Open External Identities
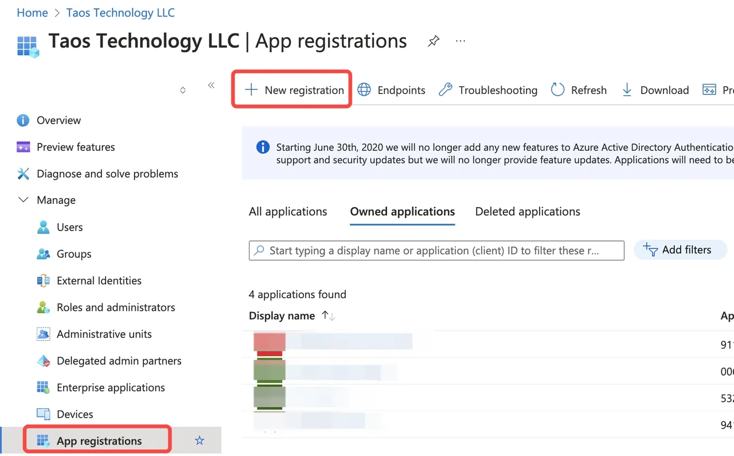 pos(99,281)
